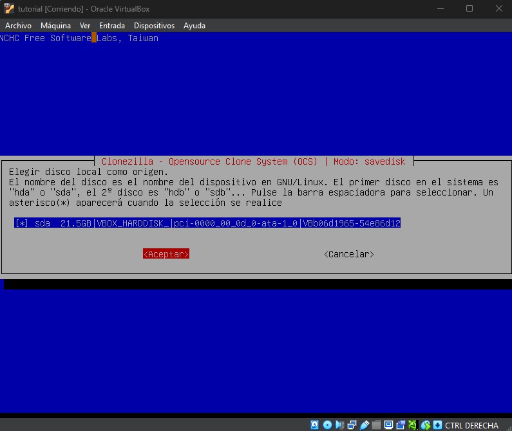The image size is (512, 431).
Task: Minimize the VirtualBox window
Action: tap(441, 8)
